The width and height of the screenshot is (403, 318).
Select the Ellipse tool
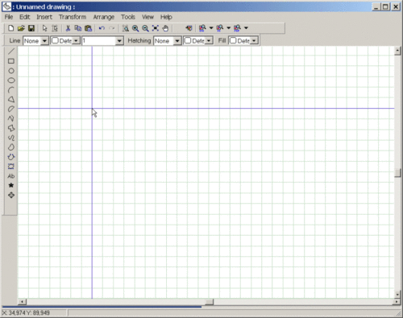11,81
